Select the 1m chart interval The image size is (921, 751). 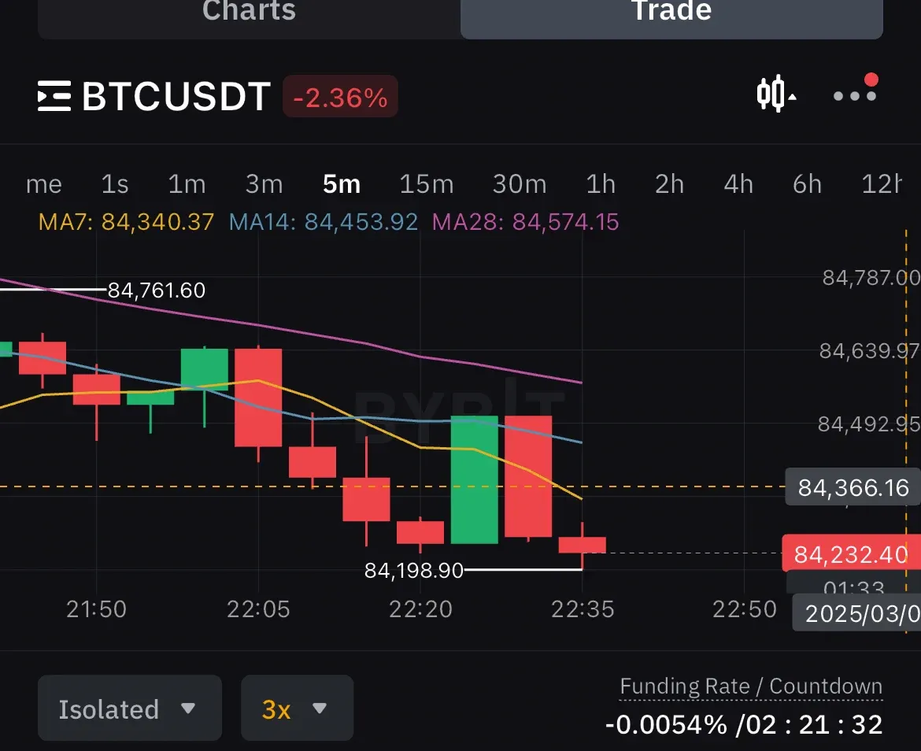click(x=187, y=184)
